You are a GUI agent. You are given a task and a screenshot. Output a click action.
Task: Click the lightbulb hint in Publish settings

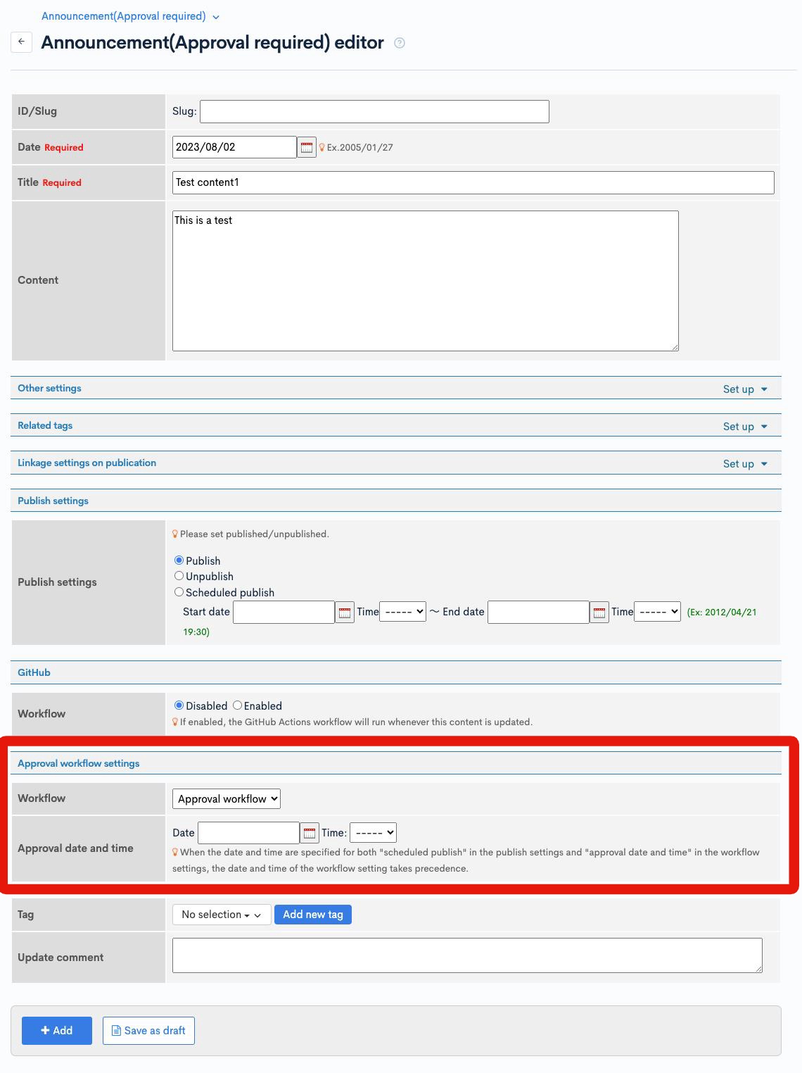pos(175,534)
